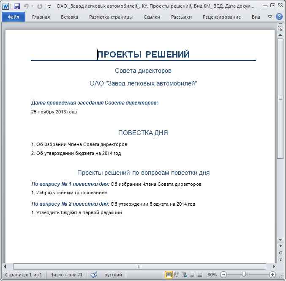
Task: Restore down the Word window
Action: [x=272, y=6]
